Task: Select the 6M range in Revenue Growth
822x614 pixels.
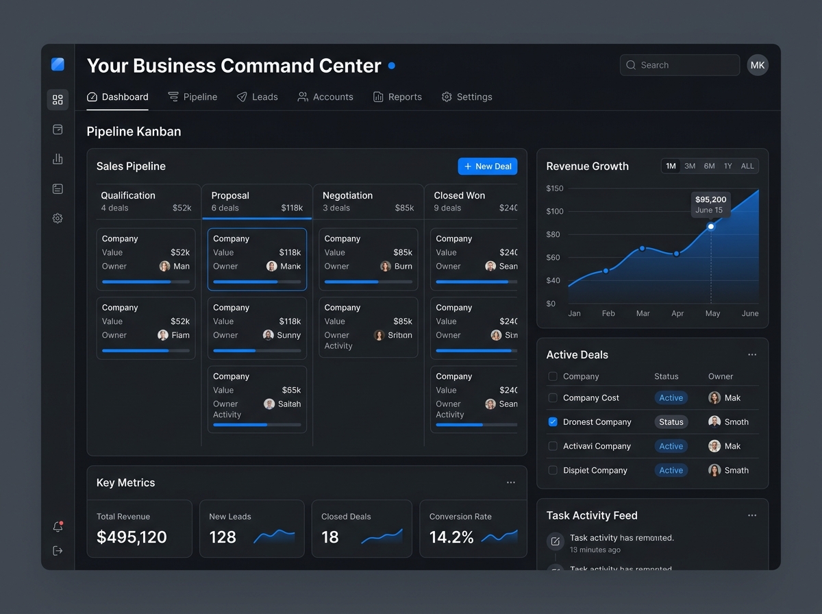Action: coord(709,166)
